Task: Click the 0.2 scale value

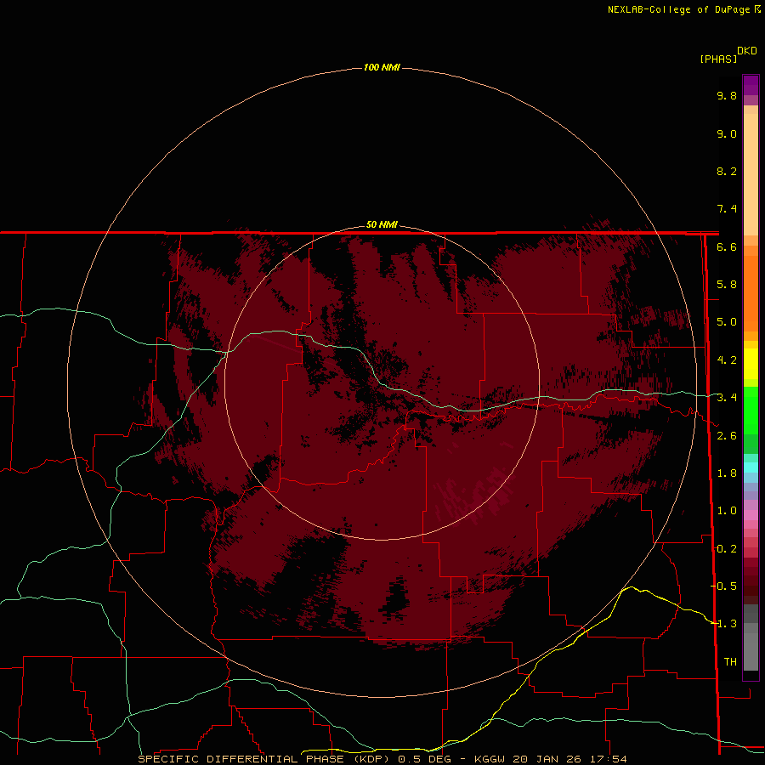Action: click(727, 549)
